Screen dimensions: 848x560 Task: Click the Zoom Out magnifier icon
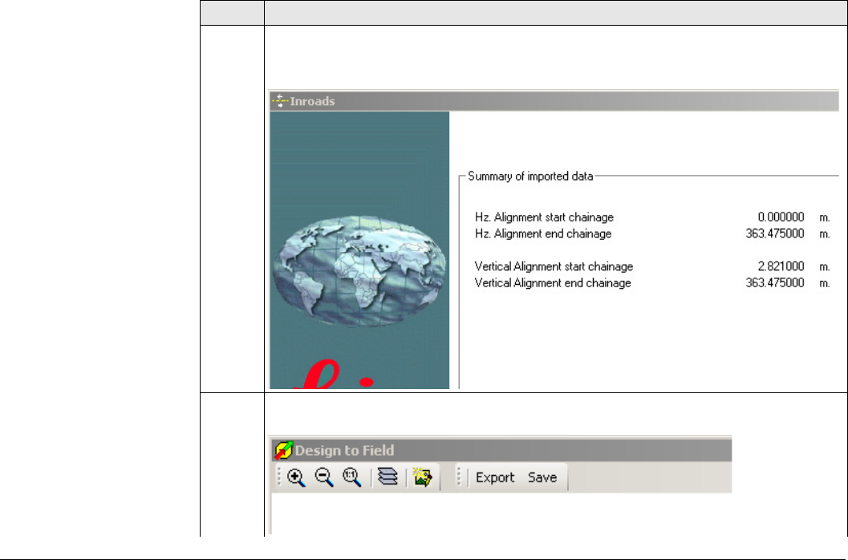click(x=324, y=477)
